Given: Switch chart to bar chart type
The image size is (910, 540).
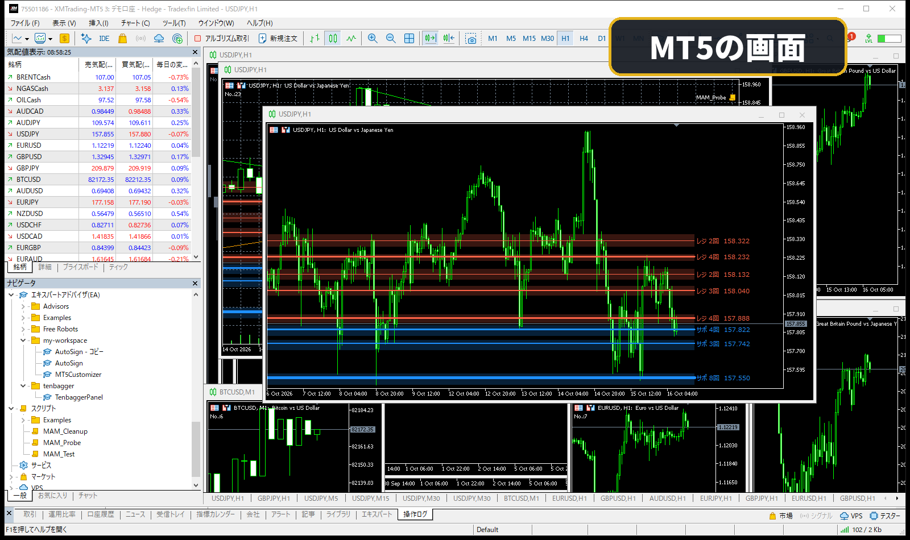Looking at the screenshot, I should point(315,39).
